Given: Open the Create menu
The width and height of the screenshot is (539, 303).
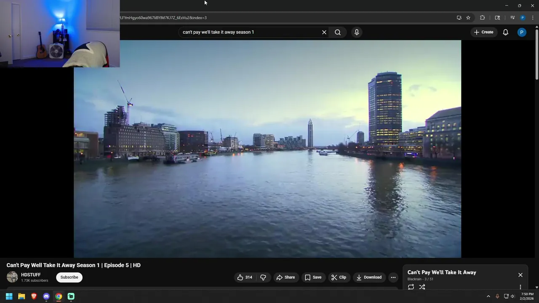Looking at the screenshot, I should tap(483, 32).
